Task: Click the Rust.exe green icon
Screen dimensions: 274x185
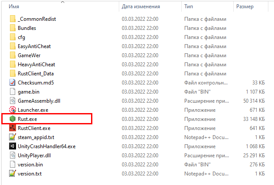Action: click(x=12, y=119)
